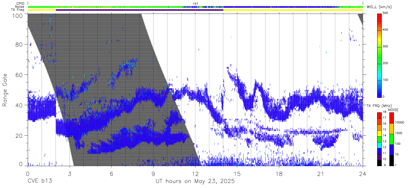
Task: Click the x-axis tick label 24
Action: coord(363,173)
